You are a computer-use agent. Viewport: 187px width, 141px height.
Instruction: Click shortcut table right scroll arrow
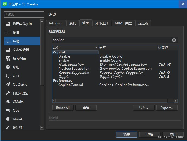tap(176, 101)
